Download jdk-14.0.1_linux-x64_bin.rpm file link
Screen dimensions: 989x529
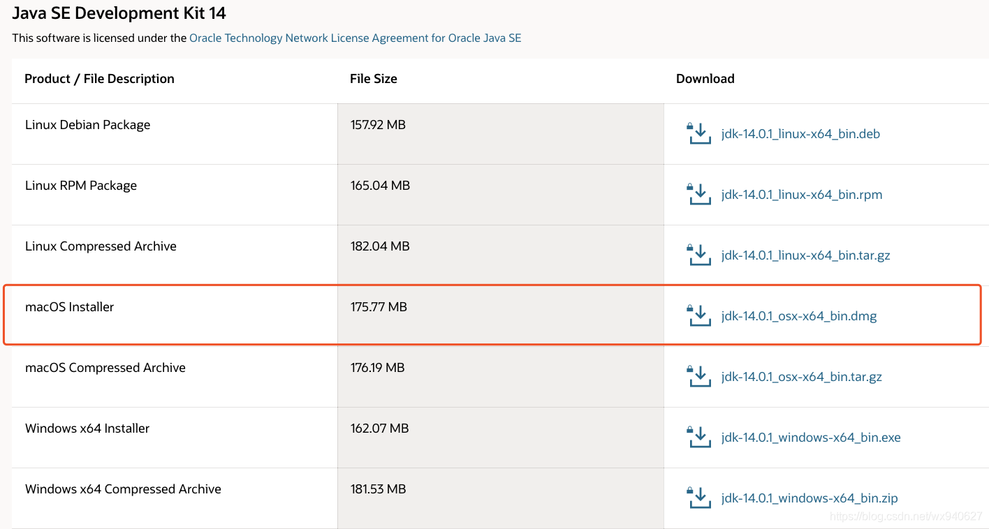point(802,195)
